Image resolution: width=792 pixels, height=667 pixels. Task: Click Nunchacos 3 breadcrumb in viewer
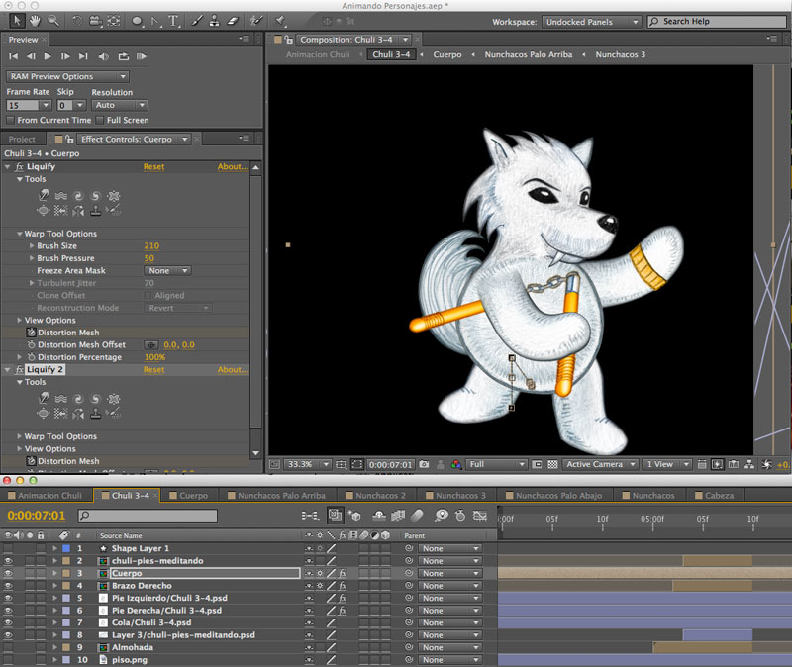tap(621, 54)
